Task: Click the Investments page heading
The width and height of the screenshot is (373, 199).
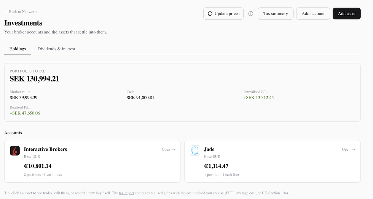Action: [x=23, y=23]
